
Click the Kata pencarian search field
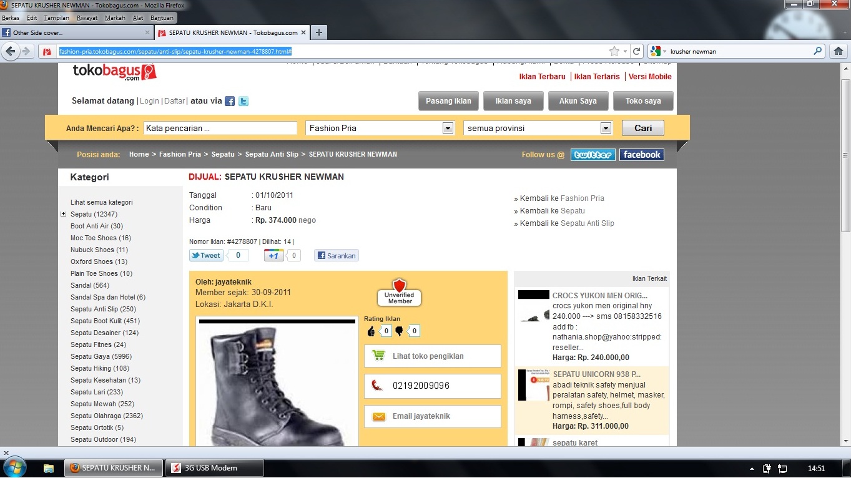[x=220, y=128]
